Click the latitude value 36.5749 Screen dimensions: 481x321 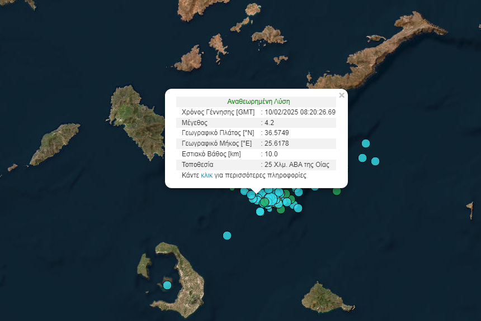pyautogui.click(x=277, y=133)
